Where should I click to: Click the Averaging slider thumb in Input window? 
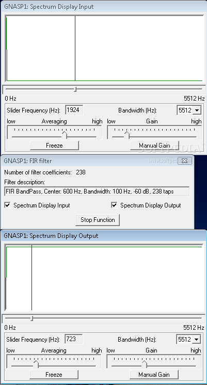point(64,135)
